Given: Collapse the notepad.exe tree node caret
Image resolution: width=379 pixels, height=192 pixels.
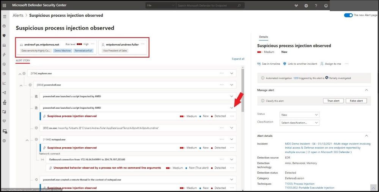Looking at the screenshot, I should point(27,140).
